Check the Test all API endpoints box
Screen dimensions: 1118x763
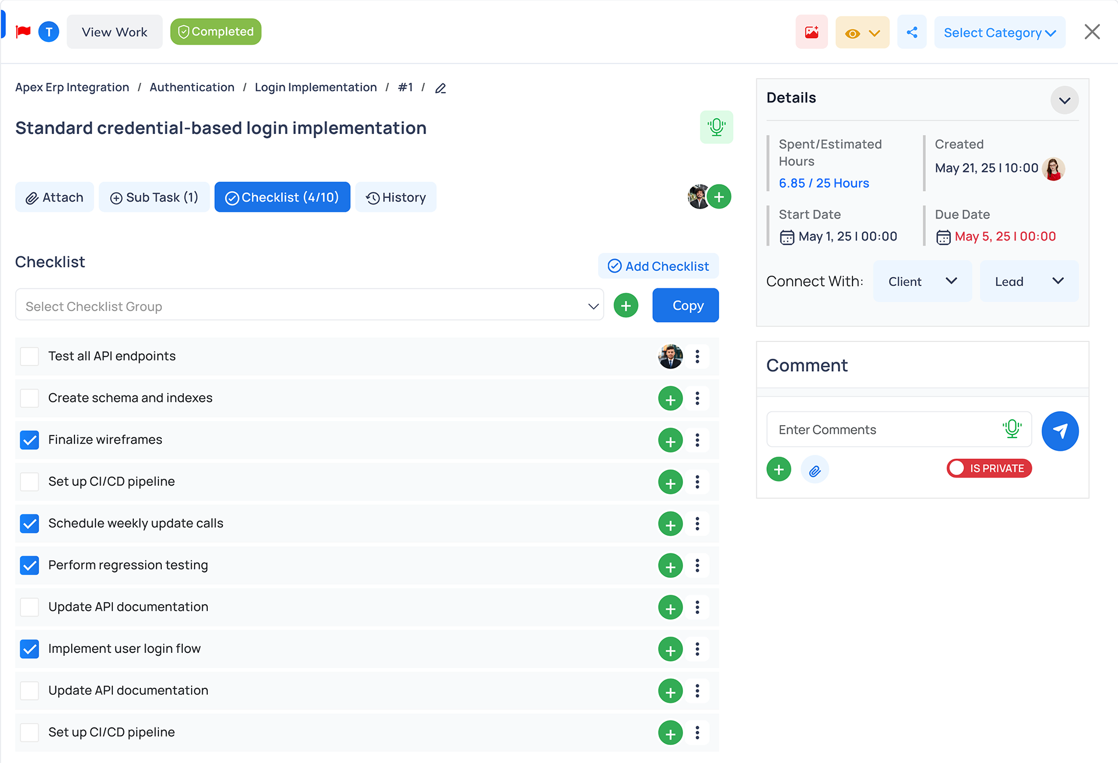[x=30, y=356]
